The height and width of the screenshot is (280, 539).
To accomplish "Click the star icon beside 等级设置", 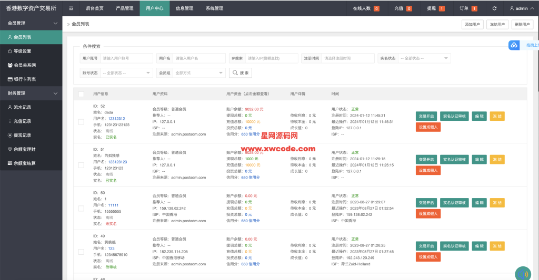I will pos(10,51).
